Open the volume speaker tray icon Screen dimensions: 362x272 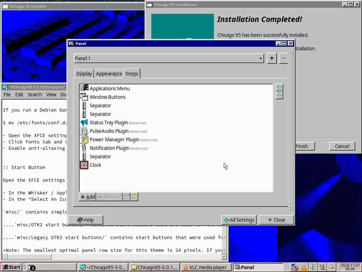[x=313, y=267]
